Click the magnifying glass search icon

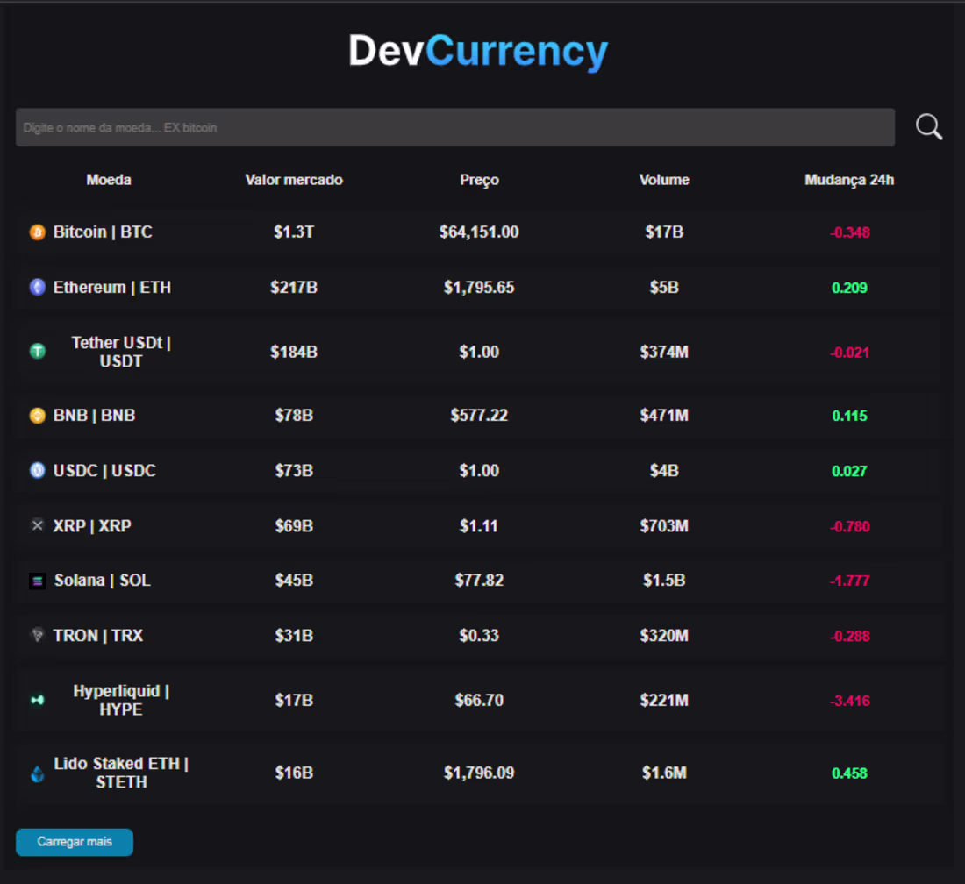pyautogui.click(x=929, y=127)
